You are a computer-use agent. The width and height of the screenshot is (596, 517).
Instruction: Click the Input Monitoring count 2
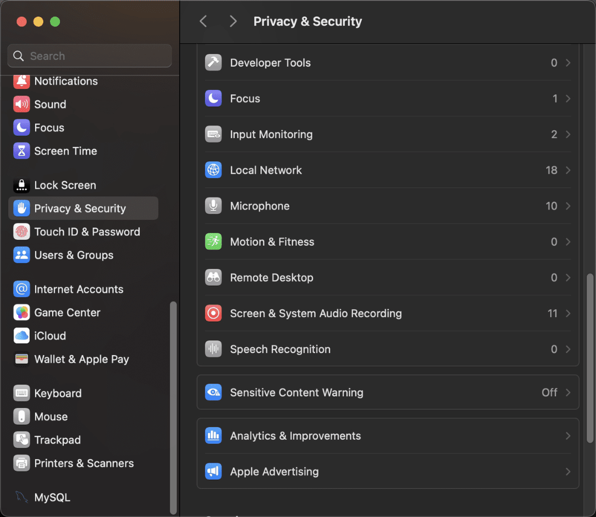point(554,134)
